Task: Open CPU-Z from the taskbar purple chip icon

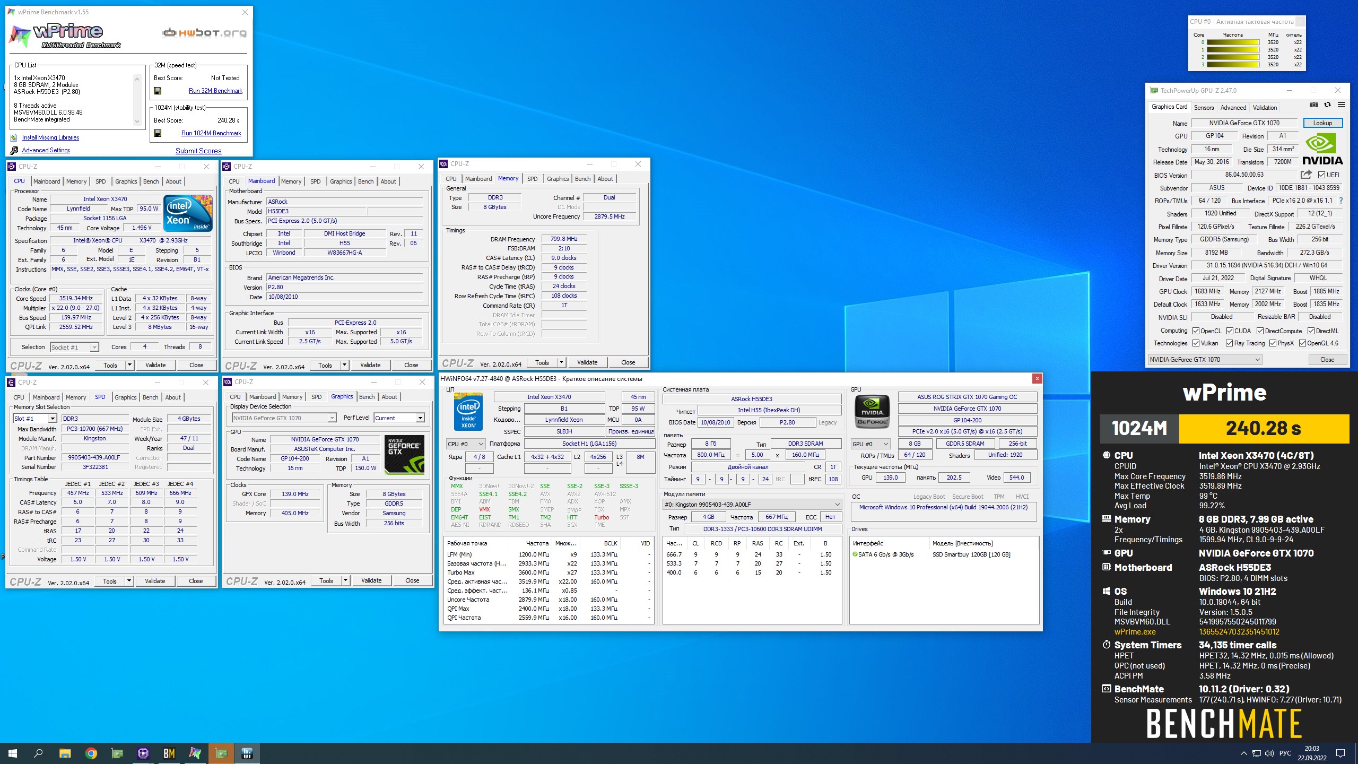Action: (x=143, y=753)
